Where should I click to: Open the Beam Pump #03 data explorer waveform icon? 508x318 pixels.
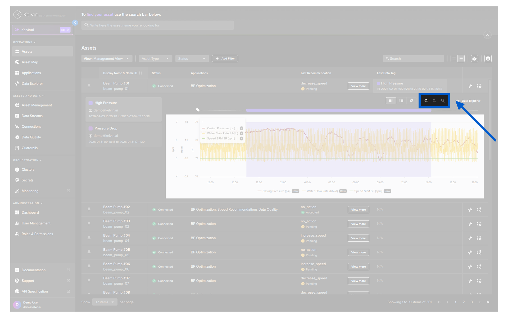coord(470,224)
